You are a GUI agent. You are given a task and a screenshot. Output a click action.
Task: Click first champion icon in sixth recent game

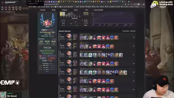pyautogui.click(x=82, y=81)
